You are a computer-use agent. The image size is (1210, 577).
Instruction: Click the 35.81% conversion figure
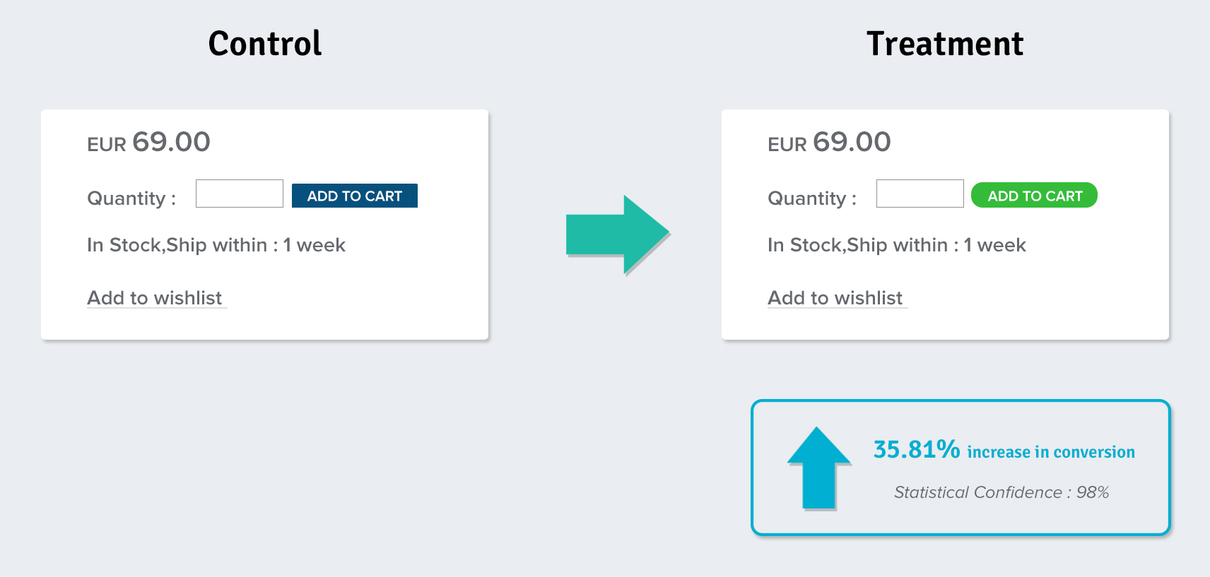click(x=917, y=449)
